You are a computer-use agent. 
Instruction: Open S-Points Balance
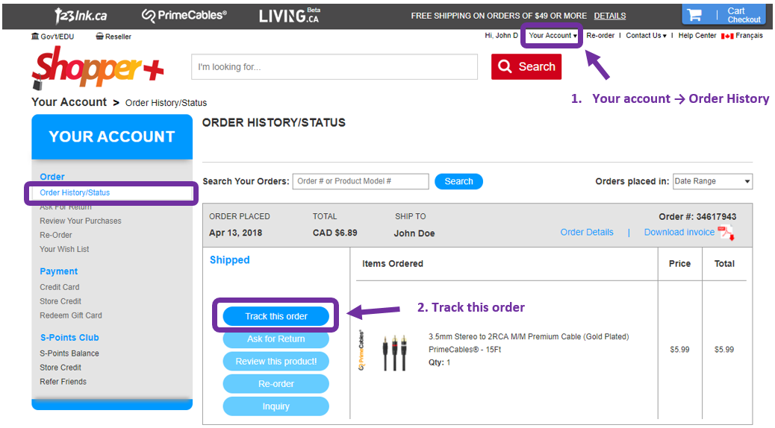coord(69,353)
